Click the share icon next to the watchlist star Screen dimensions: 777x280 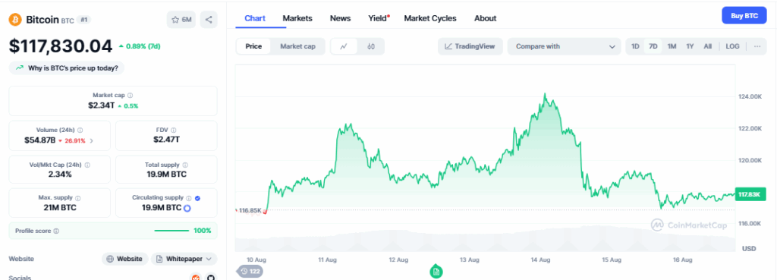click(x=209, y=20)
